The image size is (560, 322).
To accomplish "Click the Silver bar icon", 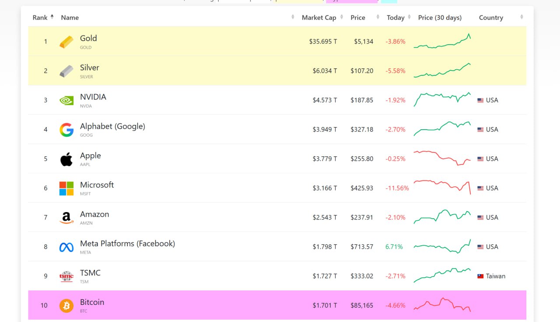I will tap(66, 71).
